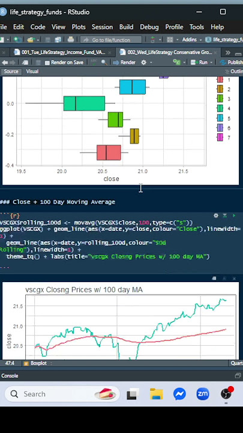Click the Run button
The height and width of the screenshot is (433, 243).
[x=200, y=63]
